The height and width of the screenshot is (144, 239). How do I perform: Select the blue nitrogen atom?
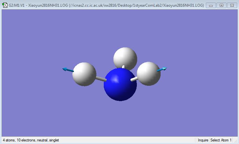[120, 84]
